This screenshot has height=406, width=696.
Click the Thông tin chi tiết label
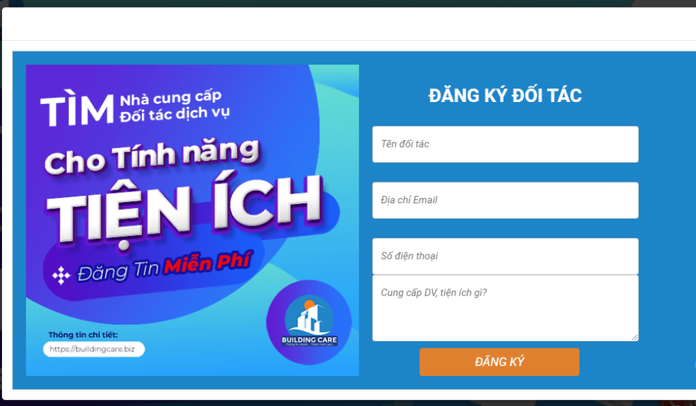[83, 335]
